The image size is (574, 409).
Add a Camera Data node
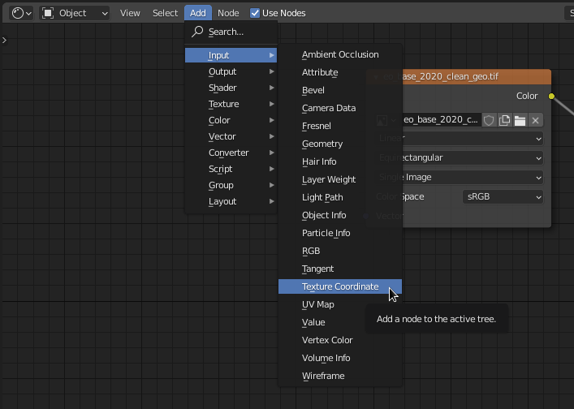click(x=340, y=108)
